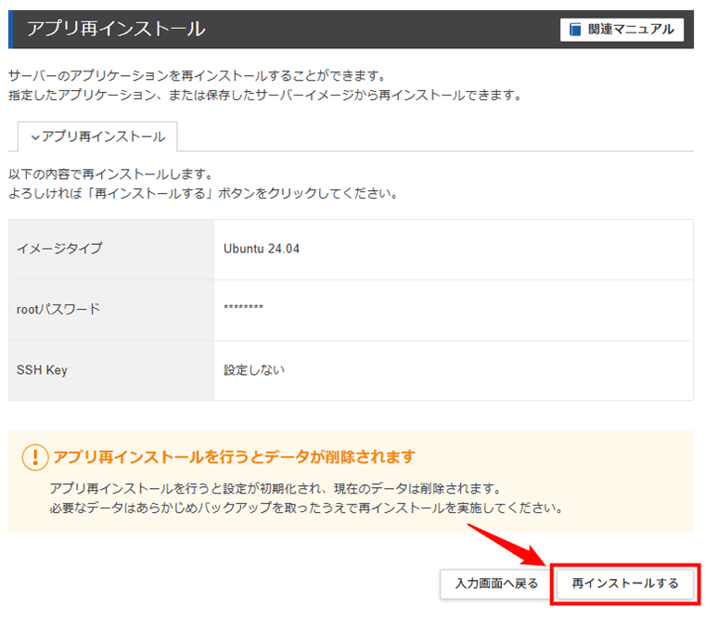Click the chevron on the アプリ再インストール tab
Screen dimensions: 705x617
coord(35,137)
